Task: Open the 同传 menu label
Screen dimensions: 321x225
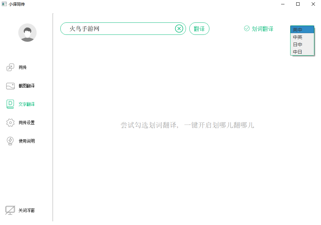Action: pos(22,67)
